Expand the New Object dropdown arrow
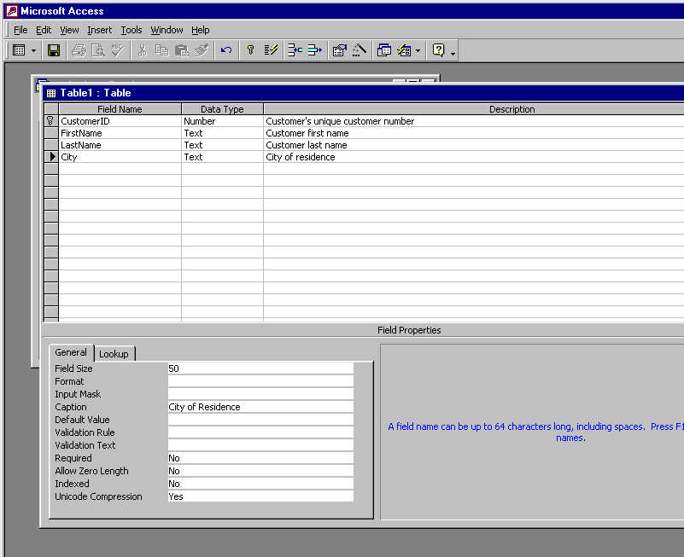Image resolution: width=684 pixels, height=557 pixels. pos(418,50)
